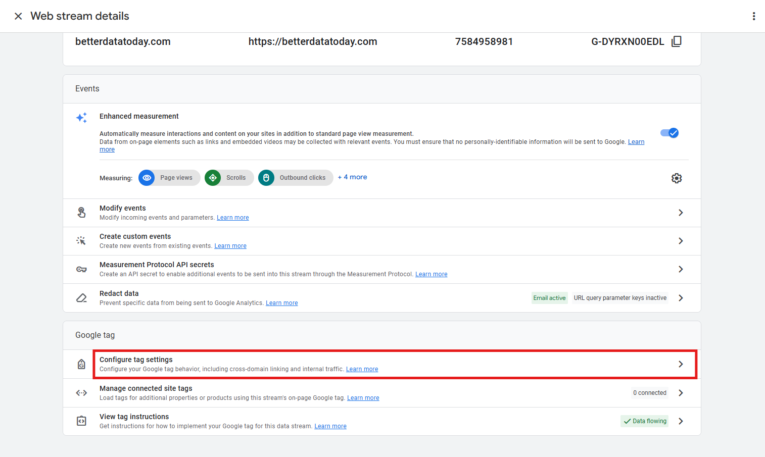Open Learn more for Configure tag settings

(362, 369)
